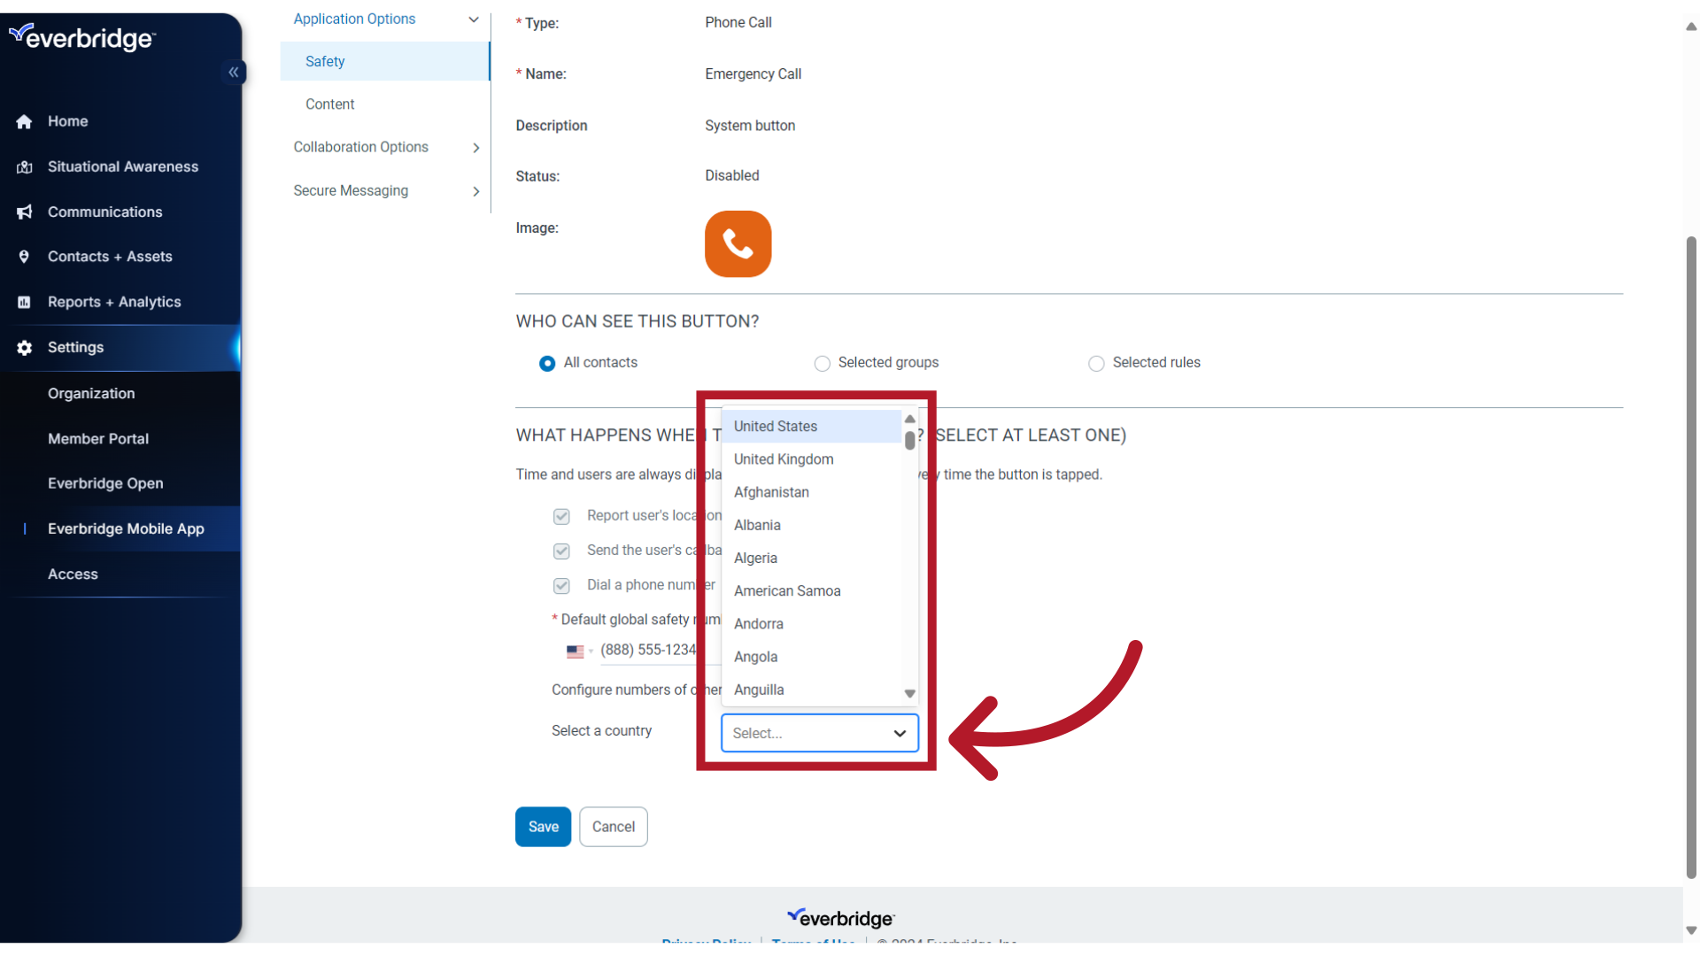Open the Home page from the sidebar
1700x956 pixels.
(67, 121)
